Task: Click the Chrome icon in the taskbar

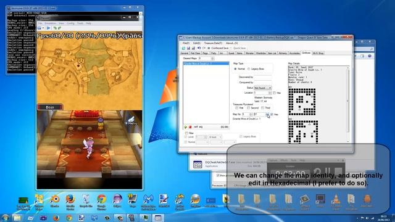Action: point(69,218)
